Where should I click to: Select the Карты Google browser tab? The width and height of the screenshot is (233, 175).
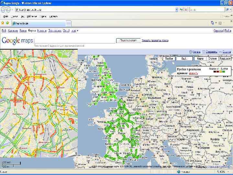click(x=38, y=23)
